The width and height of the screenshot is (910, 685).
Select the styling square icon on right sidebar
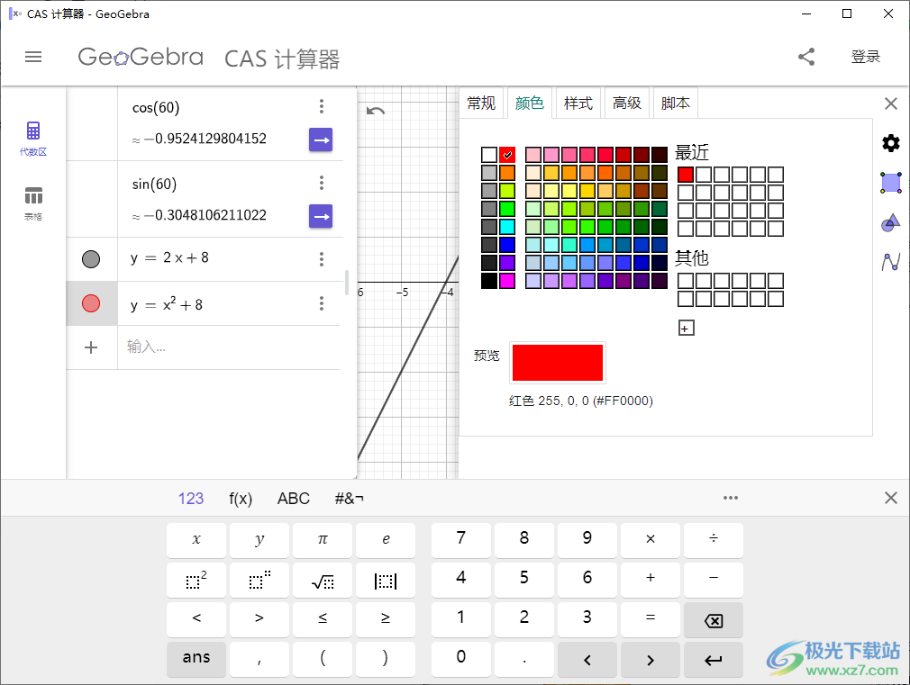pos(890,183)
